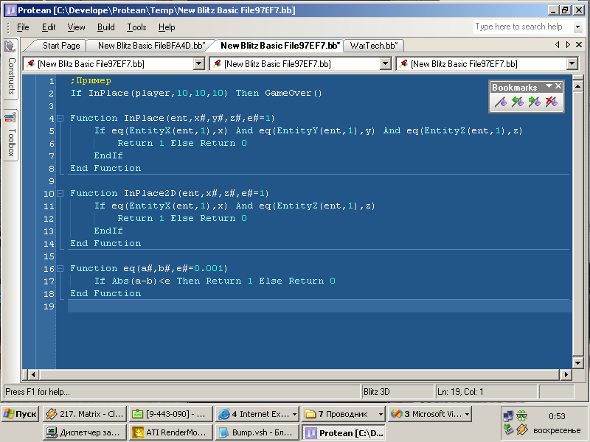
Task: Expand the middle file combo box
Action: pyautogui.click(x=385, y=64)
